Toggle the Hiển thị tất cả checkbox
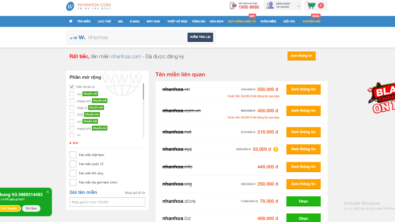 click(x=72, y=87)
